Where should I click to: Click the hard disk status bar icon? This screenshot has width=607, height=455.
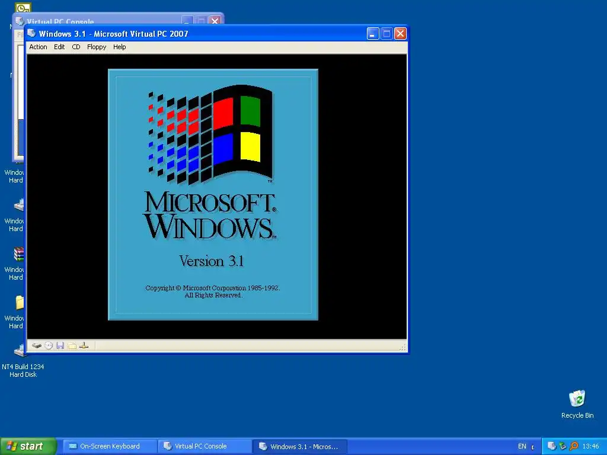37,345
